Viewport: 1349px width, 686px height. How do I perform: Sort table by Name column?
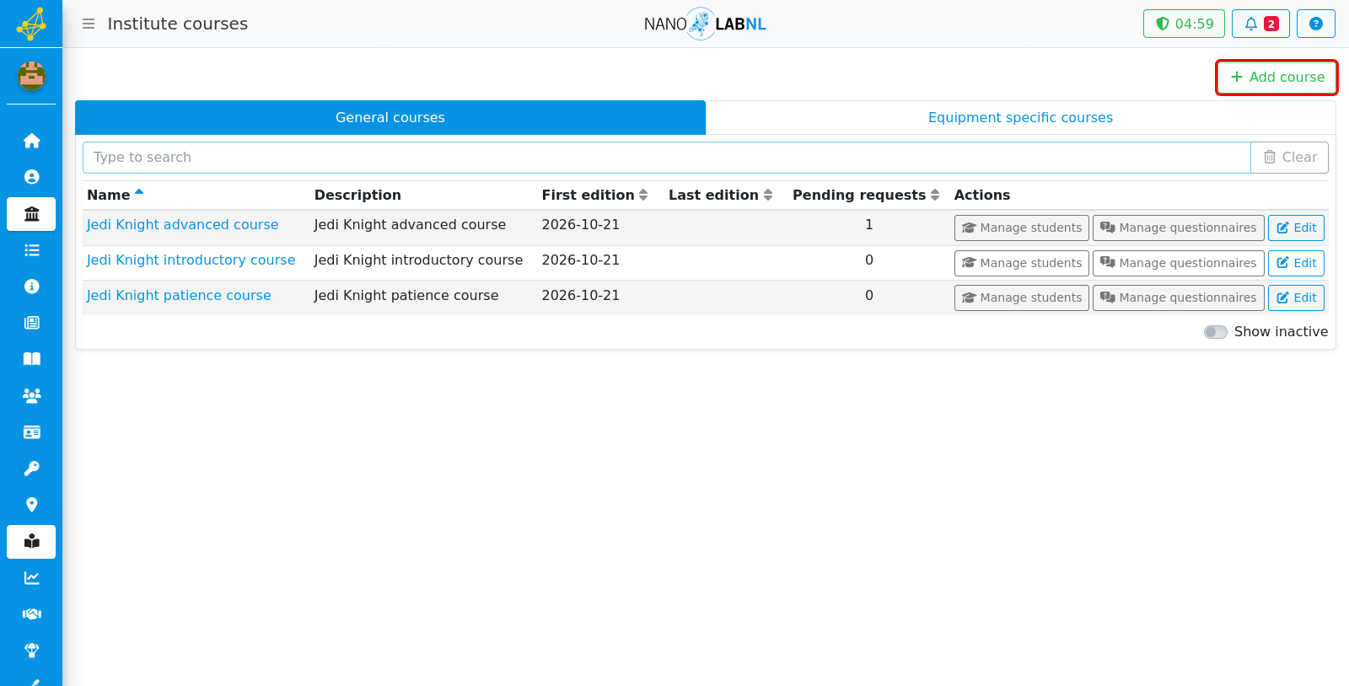[x=116, y=195]
